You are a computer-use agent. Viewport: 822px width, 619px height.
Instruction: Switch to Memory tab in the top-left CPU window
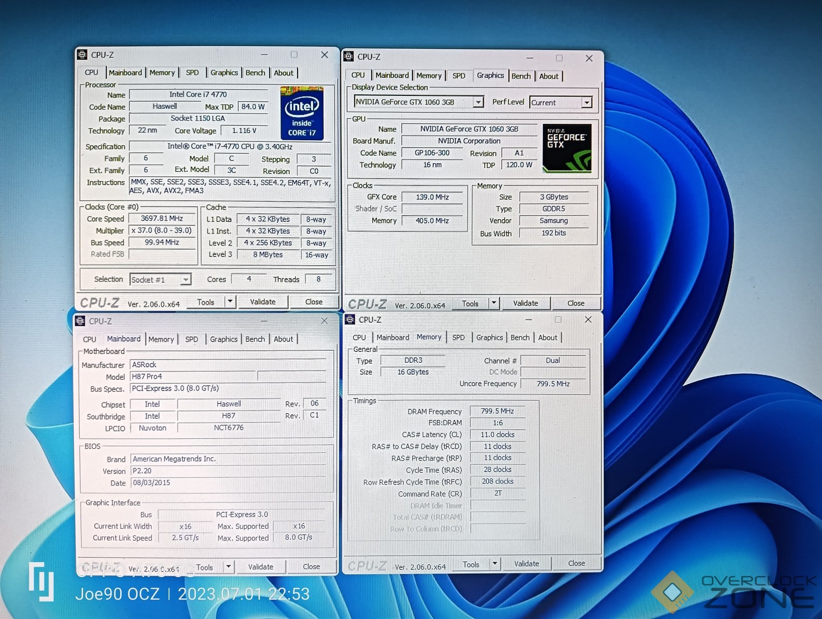[162, 73]
